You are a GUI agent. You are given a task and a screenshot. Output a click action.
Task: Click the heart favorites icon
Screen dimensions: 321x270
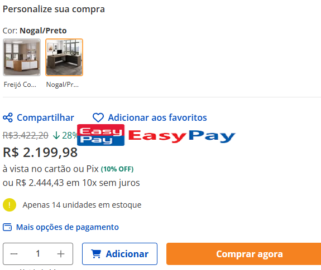click(98, 117)
